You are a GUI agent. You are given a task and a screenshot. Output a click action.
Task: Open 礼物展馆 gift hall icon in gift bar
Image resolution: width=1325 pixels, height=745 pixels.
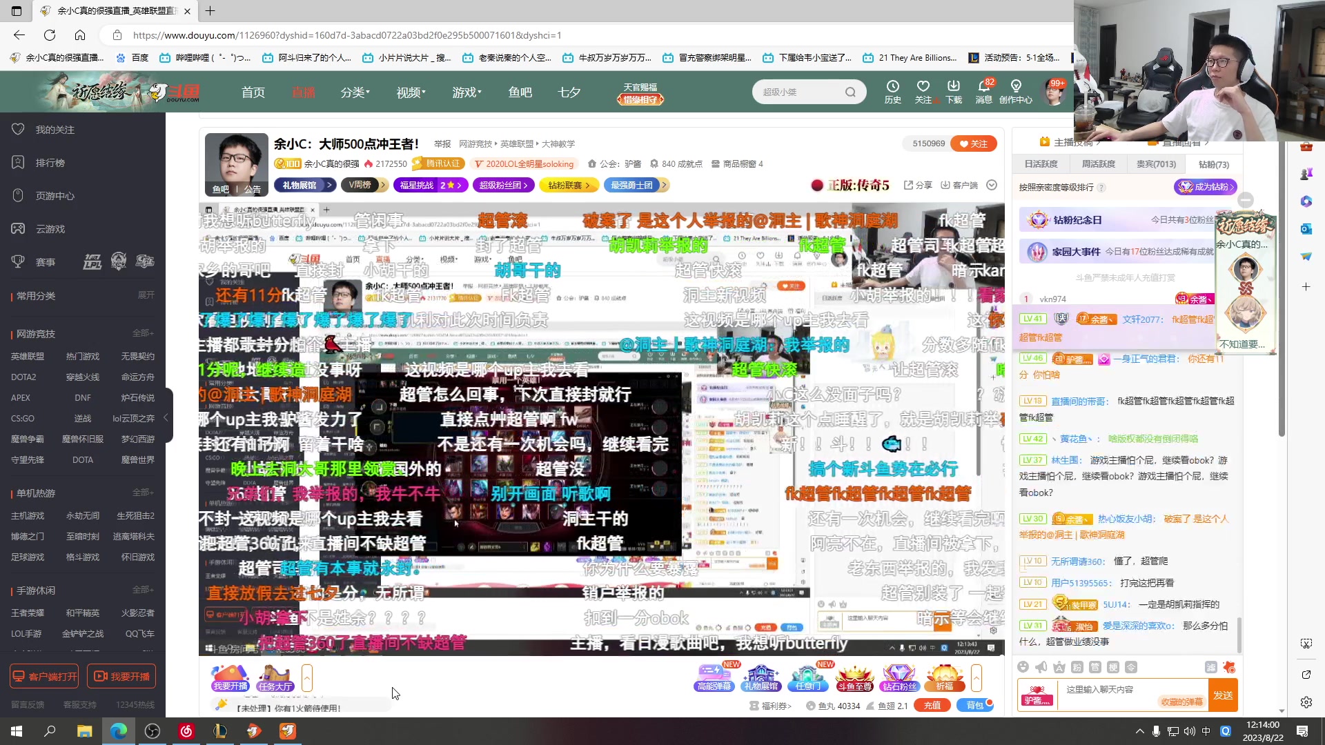click(760, 678)
